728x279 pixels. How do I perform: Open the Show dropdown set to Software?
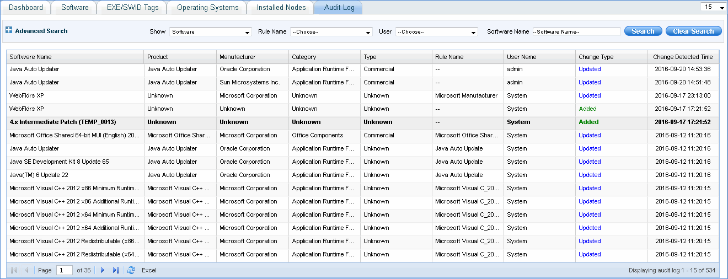[210, 32]
